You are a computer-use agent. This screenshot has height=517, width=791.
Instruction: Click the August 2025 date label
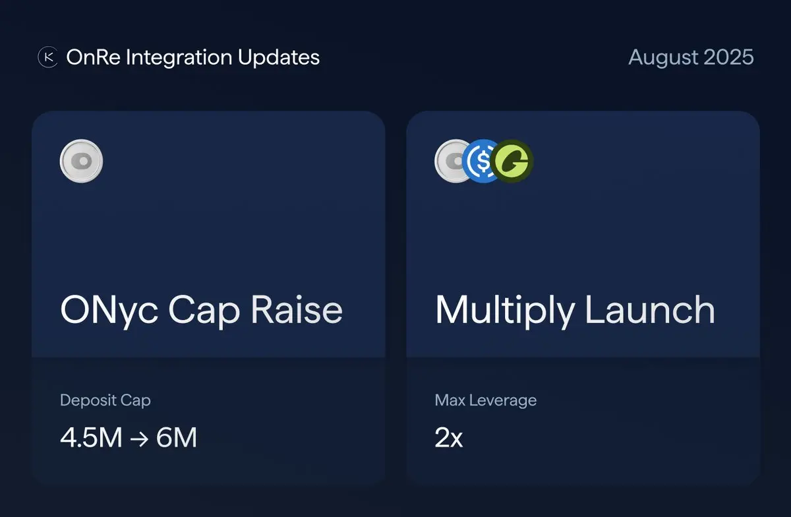[x=691, y=57]
